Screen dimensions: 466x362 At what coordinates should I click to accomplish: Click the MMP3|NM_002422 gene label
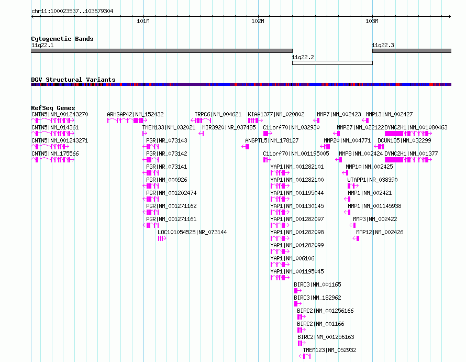pos(375,219)
